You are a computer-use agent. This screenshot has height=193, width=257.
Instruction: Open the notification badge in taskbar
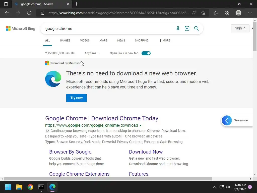pyautogui.click(x=250, y=187)
